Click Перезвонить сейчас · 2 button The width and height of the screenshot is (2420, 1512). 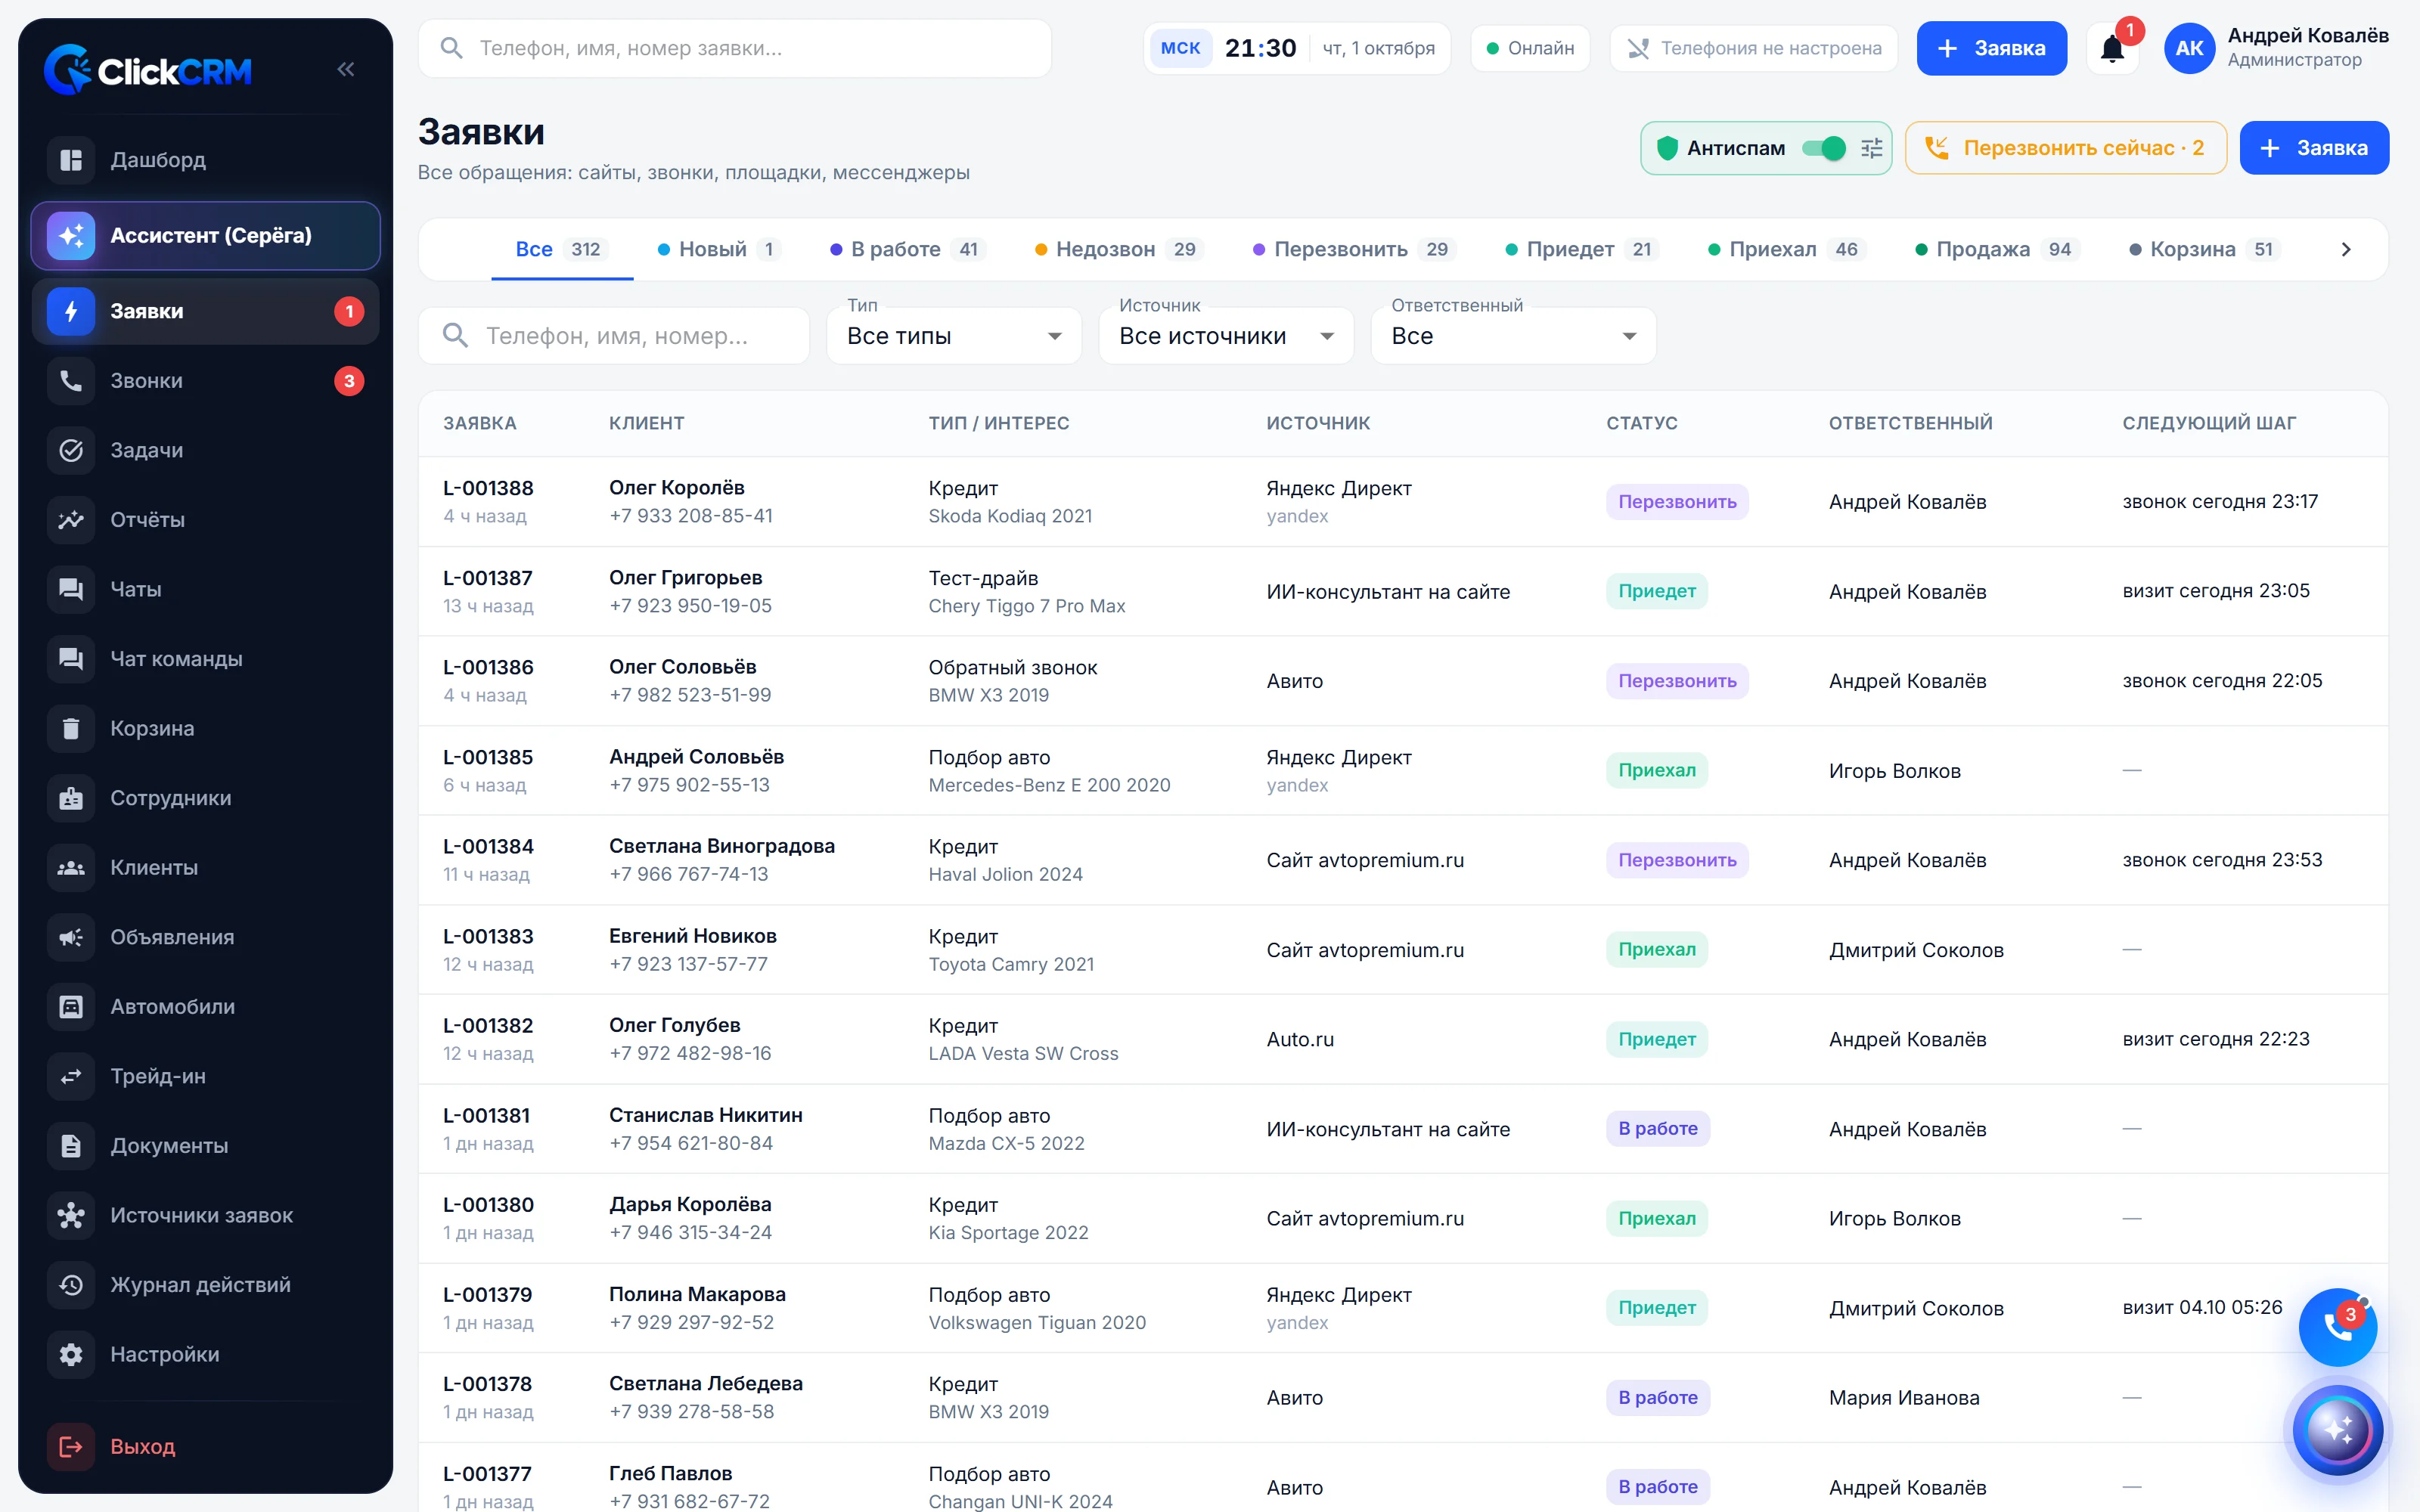coord(2066,148)
